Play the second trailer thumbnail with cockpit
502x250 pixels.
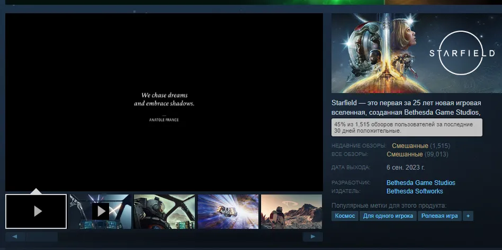click(x=100, y=211)
